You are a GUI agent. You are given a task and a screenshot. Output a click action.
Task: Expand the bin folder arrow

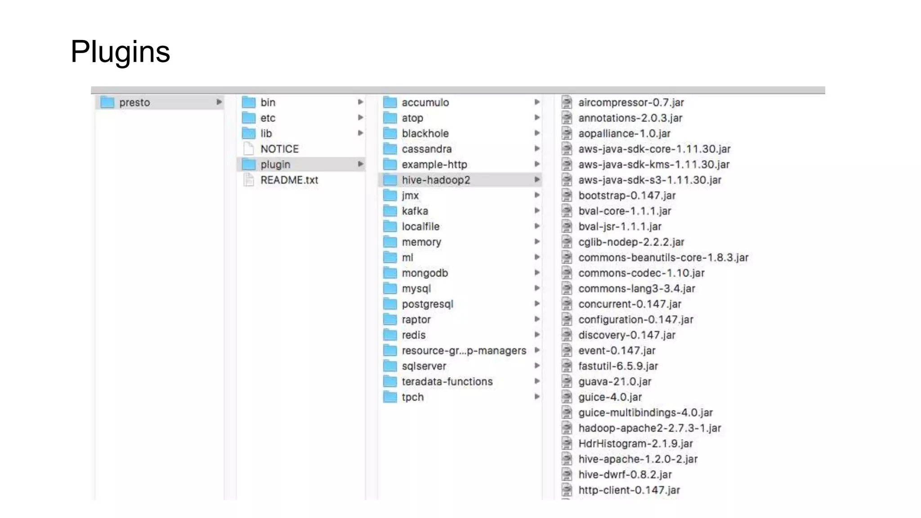tap(360, 102)
